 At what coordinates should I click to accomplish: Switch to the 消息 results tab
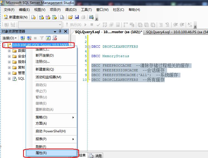(96, 155)
